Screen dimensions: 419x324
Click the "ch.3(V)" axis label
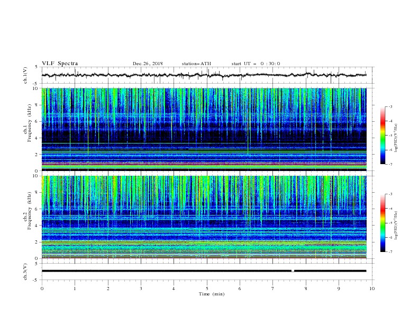tap(25, 272)
